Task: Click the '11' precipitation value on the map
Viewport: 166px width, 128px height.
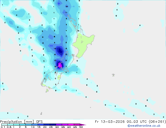Action: point(66,13)
